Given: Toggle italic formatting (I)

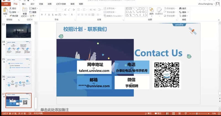Looking at the screenshot, I should pyautogui.click(x=45, y=15).
